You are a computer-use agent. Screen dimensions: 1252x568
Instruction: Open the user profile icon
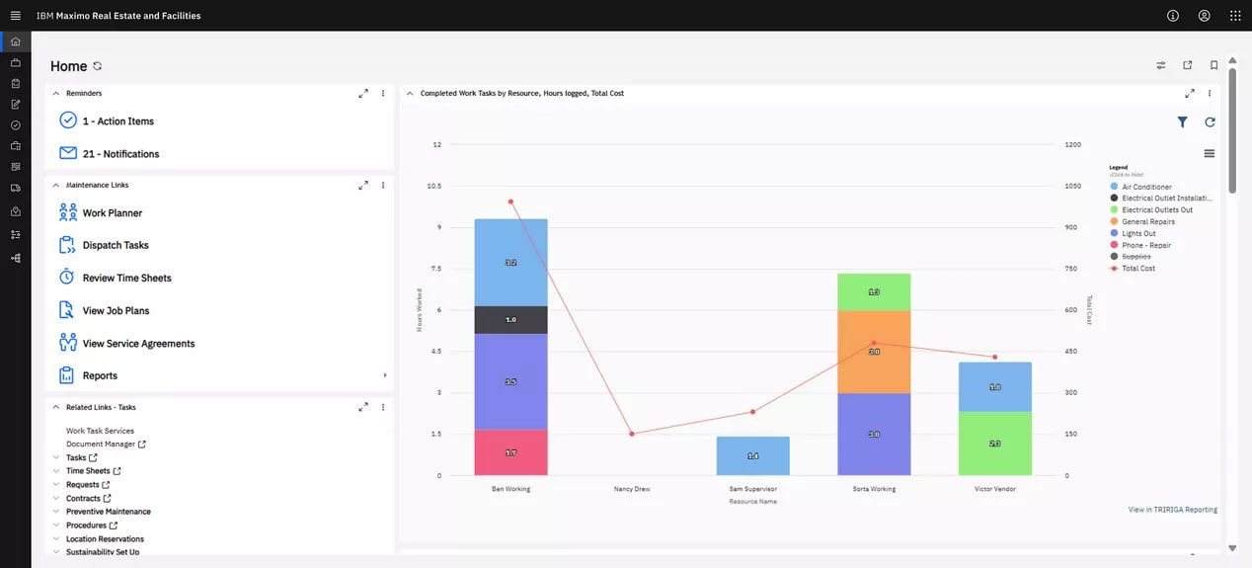tap(1204, 16)
